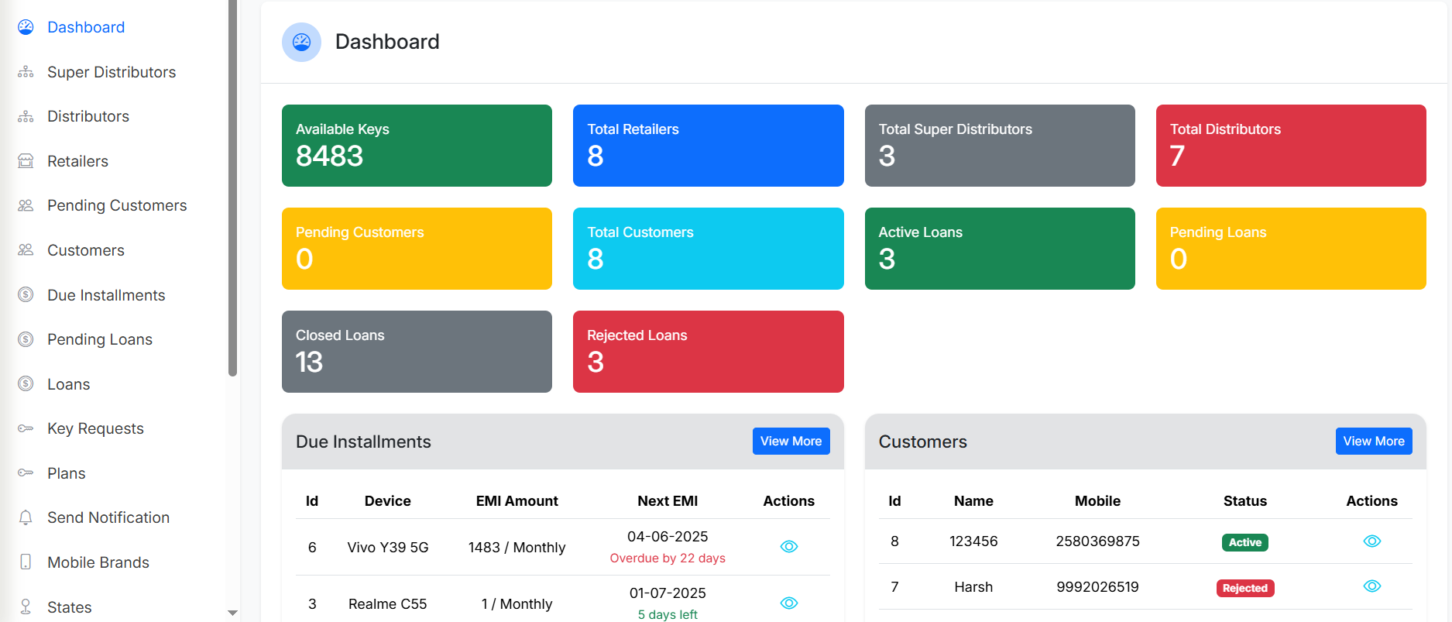Click the red Rejected status badge

tap(1245, 588)
